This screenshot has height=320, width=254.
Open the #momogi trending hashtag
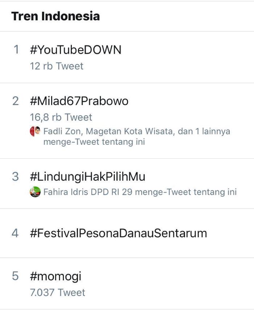coord(56,276)
